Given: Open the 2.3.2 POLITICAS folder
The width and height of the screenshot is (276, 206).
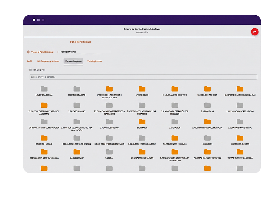Looking at the screenshot, I should 207,105.
